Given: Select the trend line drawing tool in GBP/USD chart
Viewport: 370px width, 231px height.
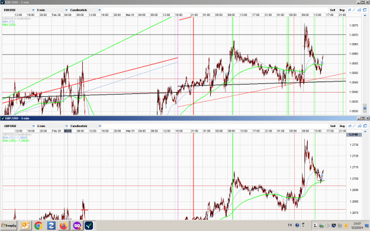Looking at the screenshot, I should (355, 126).
